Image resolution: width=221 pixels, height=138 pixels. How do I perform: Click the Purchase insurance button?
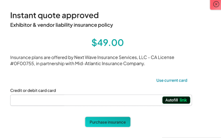[108, 122]
